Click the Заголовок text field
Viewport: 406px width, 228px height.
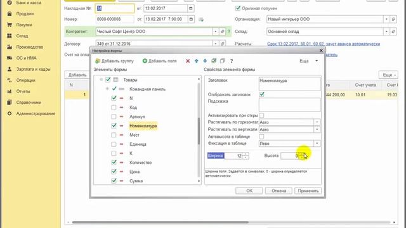pyautogui.click(x=289, y=84)
